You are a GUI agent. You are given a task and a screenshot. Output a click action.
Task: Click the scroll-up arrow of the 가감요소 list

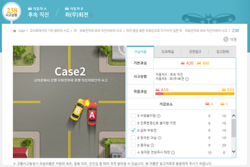(234, 116)
